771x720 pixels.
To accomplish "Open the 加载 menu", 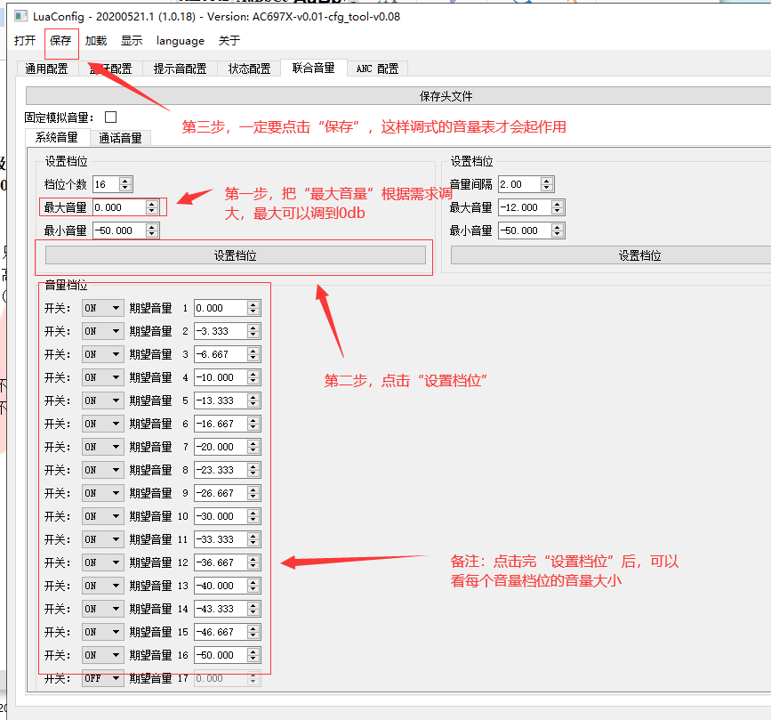I will (x=96, y=40).
